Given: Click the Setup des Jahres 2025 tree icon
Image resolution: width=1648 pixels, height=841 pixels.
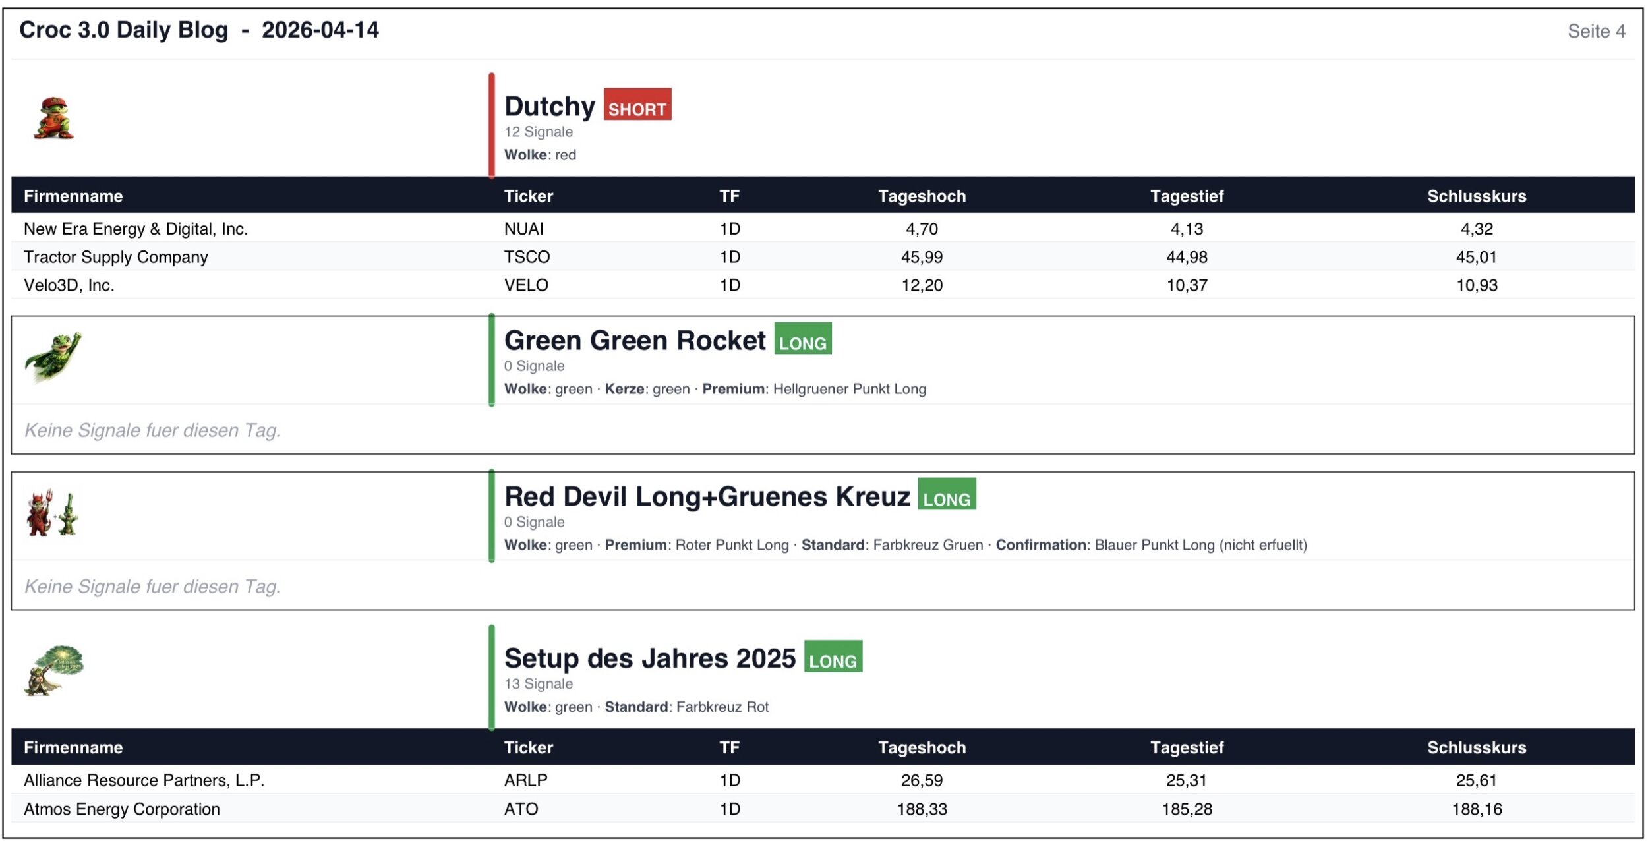Looking at the screenshot, I should [54, 670].
